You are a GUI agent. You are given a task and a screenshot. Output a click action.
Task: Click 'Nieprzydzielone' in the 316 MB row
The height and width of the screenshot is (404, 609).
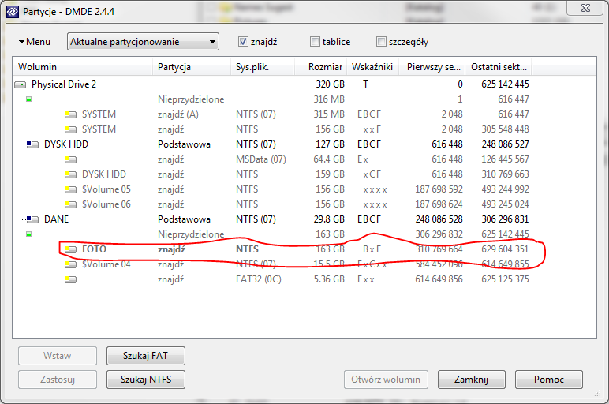click(191, 99)
